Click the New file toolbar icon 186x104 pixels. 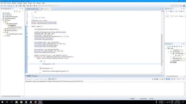coord(2,6)
